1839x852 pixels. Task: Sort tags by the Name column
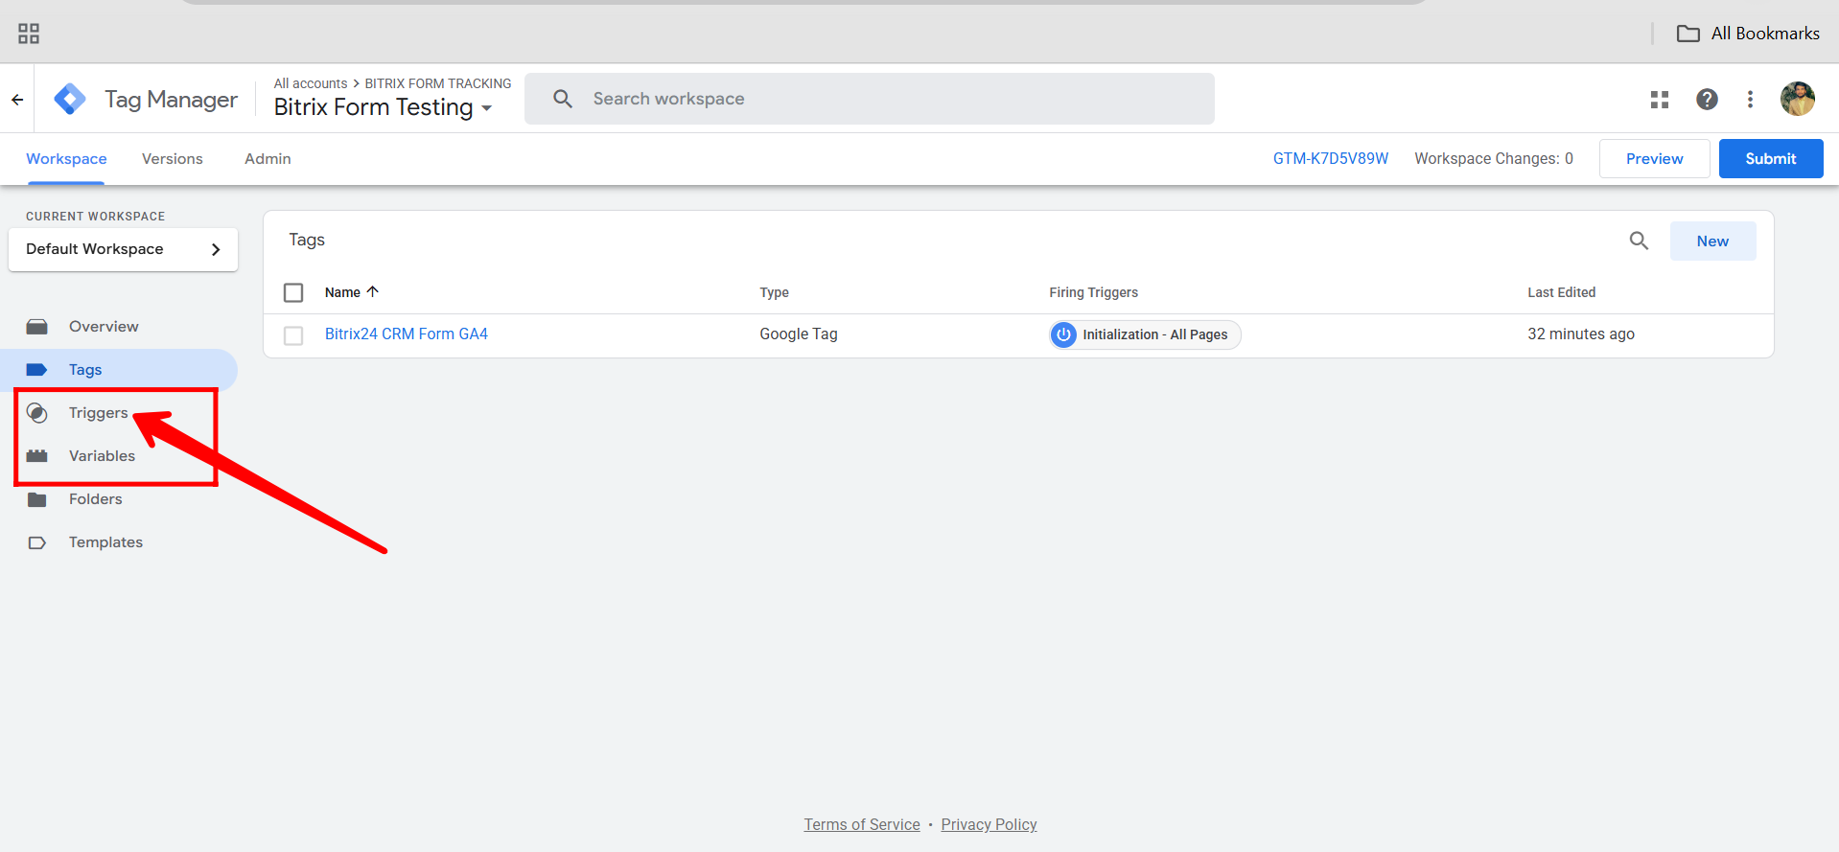tap(342, 292)
